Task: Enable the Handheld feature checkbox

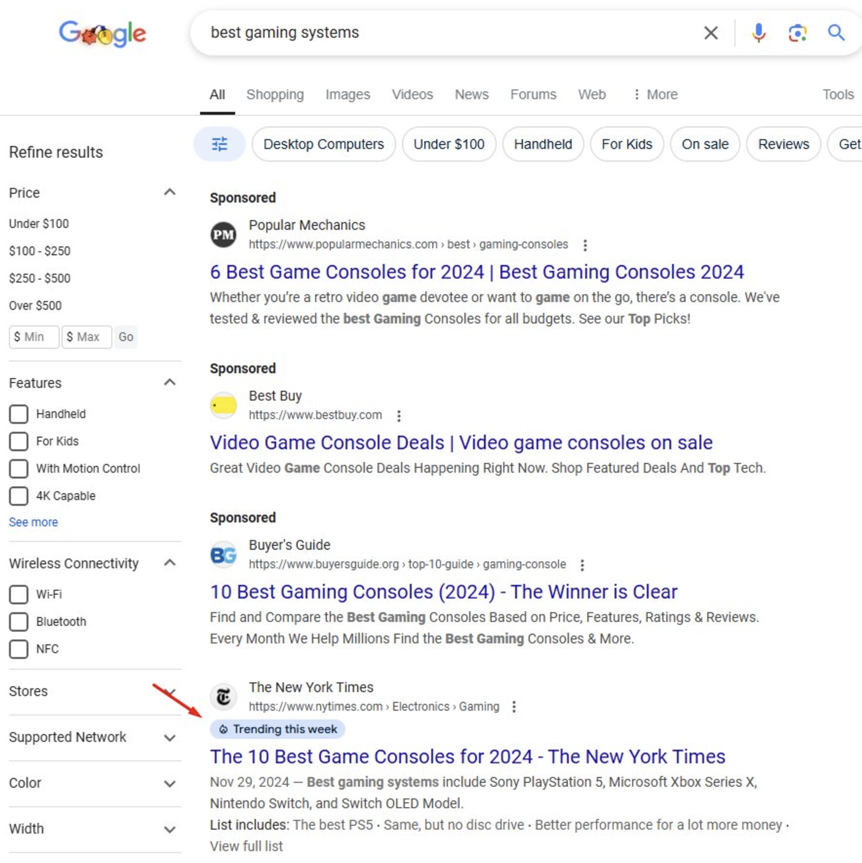Action: coord(18,414)
